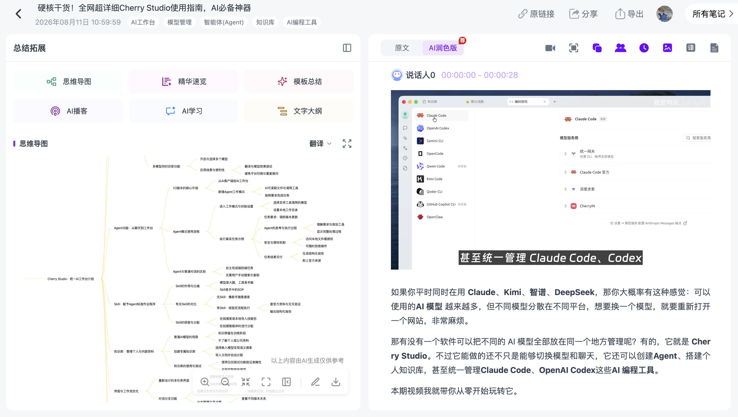Open the 文字大纲 text outline card
Screen dimensions: 738x417
pyautogui.click(x=298, y=111)
